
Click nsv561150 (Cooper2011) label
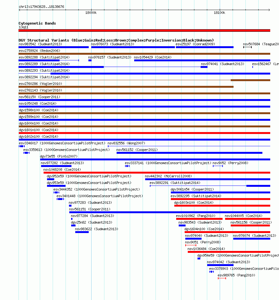(x=39, y=97)
